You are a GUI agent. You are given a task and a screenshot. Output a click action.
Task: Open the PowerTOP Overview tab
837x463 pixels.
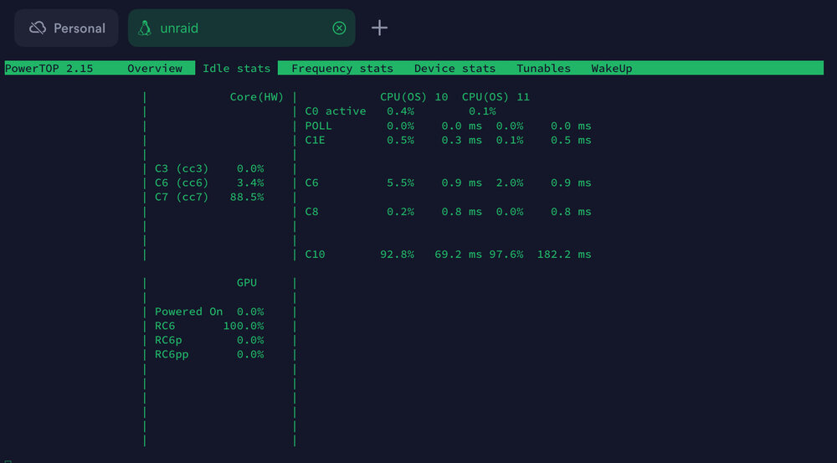pos(155,69)
